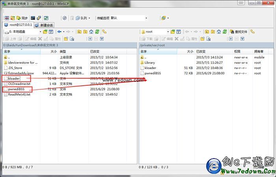276x177 pixels.
Task: Click the local panel directory tree icon
Action: [x=104, y=32]
